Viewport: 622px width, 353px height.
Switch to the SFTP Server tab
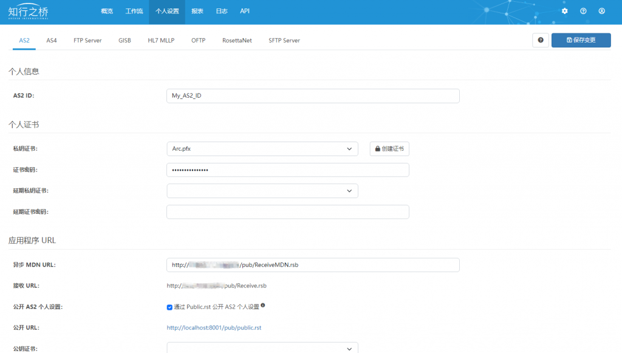[284, 41]
